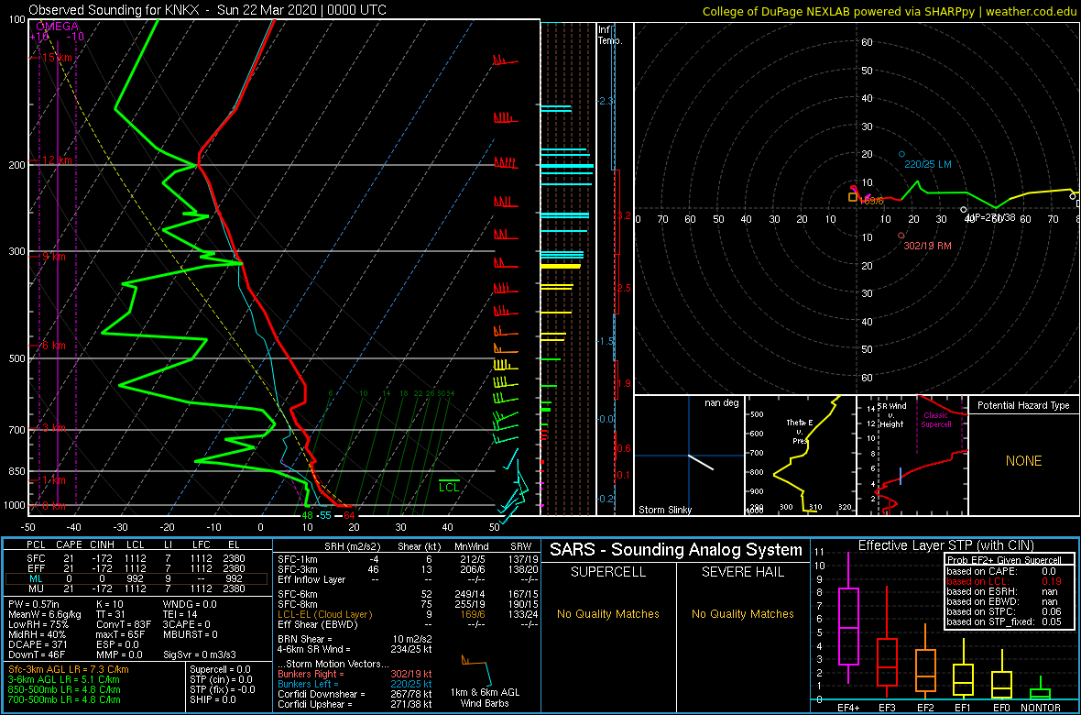Viewport: 1081px width, 715px height.
Task: Click the SHIP = 0.0 value
Action: pyautogui.click(x=213, y=699)
